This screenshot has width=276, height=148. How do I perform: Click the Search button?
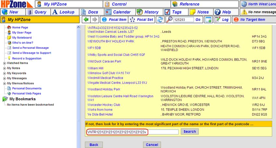click(x=190, y=132)
